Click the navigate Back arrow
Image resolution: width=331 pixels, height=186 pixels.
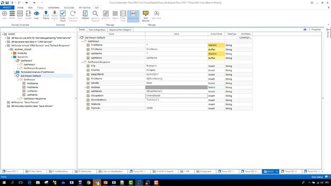[x=26, y=3]
